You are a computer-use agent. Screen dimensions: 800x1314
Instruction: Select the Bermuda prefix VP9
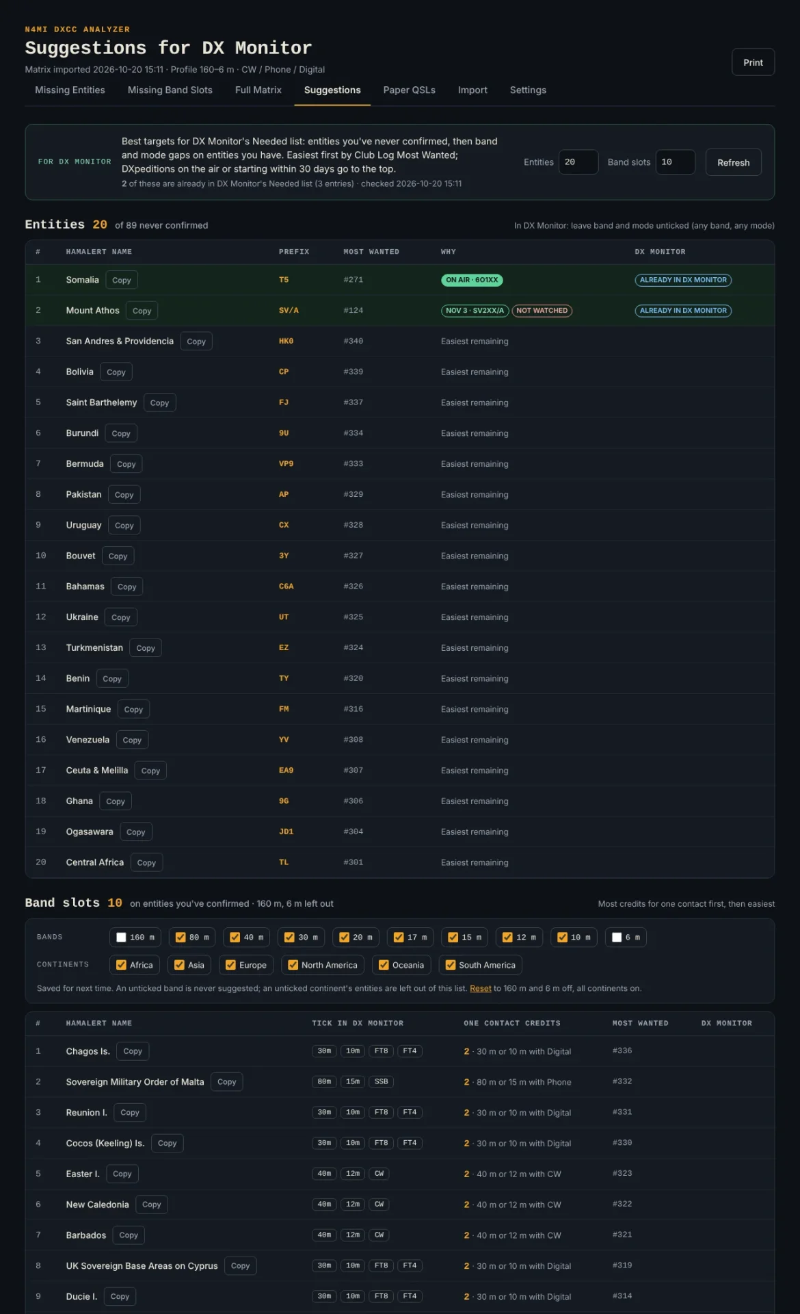[x=286, y=464]
